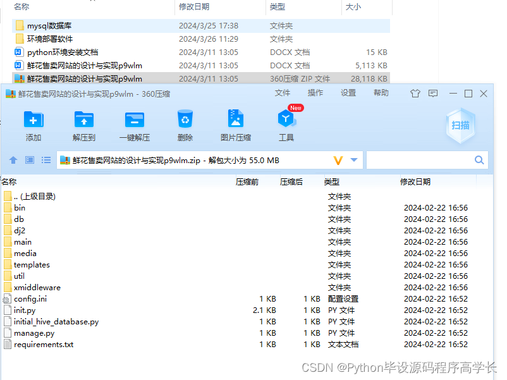Open the 操作 menu
This screenshot has height=380, width=507.
[315, 93]
